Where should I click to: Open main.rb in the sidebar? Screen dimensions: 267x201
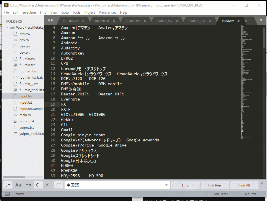click(25, 115)
